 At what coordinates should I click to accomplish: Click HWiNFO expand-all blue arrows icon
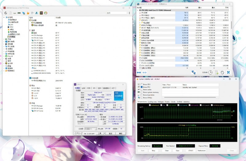click(139, 73)
